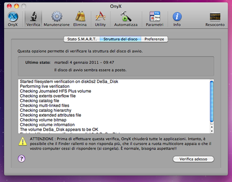Click the ATTENZIONE warning text
This screenshot has width=232, height=182.
click(x=121, y=144)
